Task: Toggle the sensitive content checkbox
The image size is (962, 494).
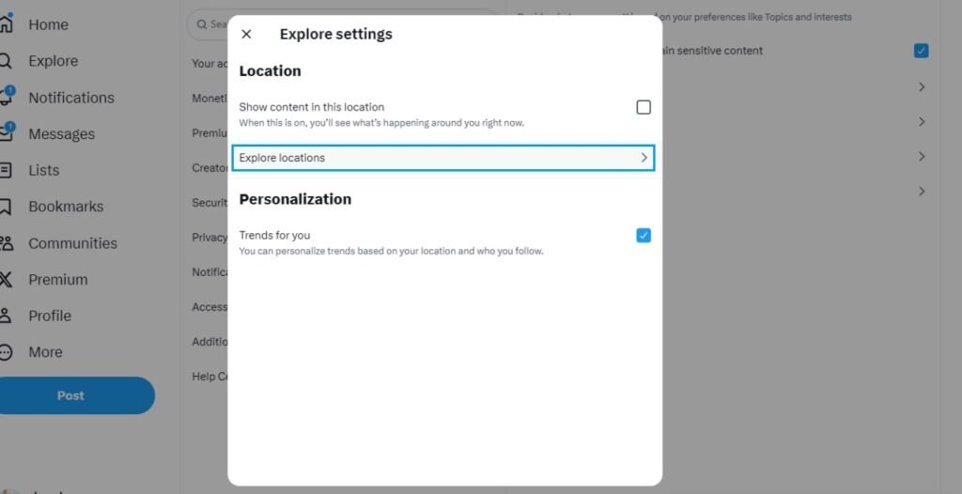Action: [x=922, y=51]
